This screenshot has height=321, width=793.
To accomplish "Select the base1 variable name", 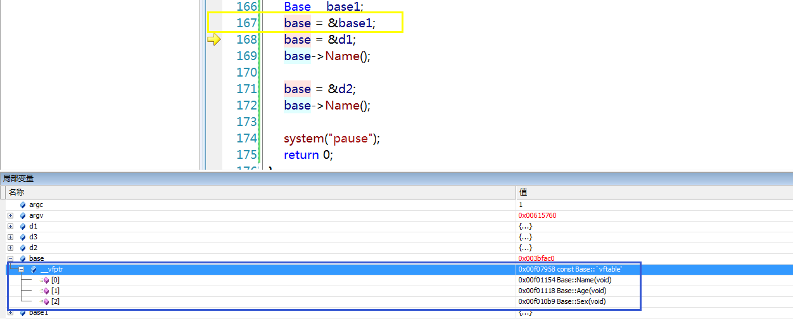I will [38, 313].
